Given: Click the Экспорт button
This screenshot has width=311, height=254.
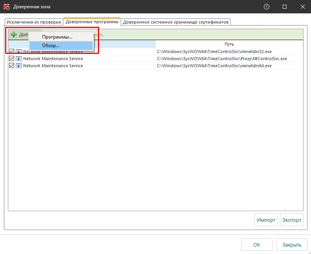Looking at the screenshot, I should click(292, 220).
